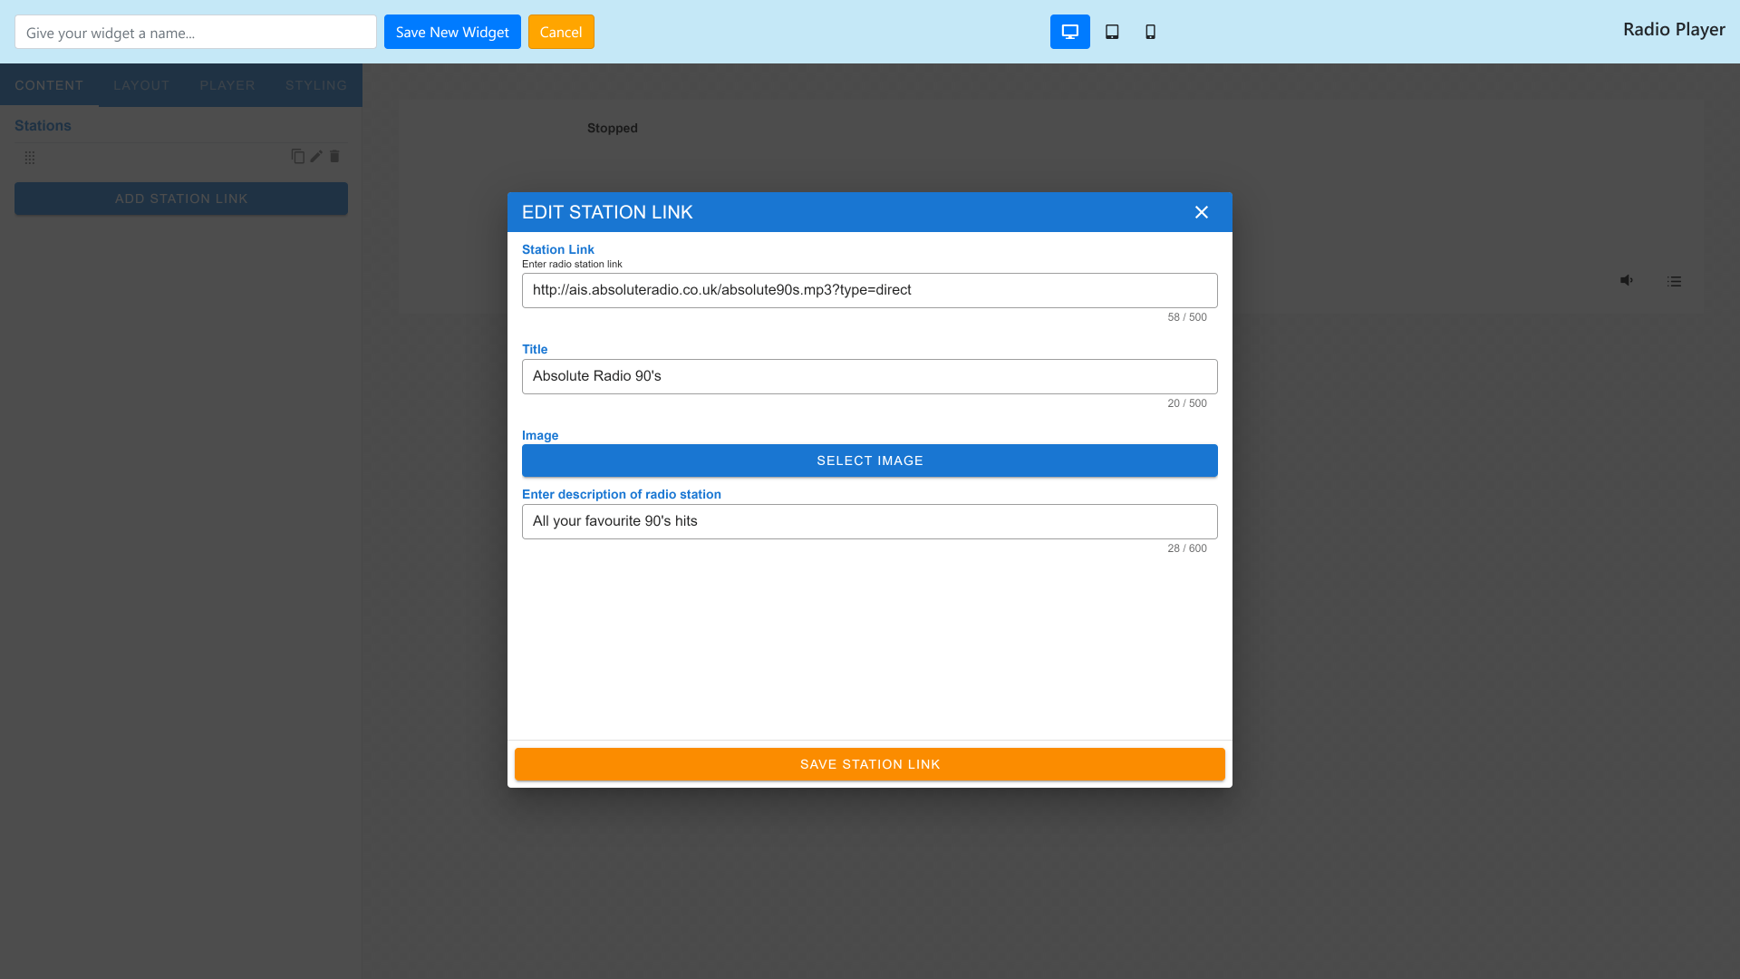The height and width of the screenshot is (979, 1740).
Task: Click ADD STATION LINK button
Action: tap(181, 199)
